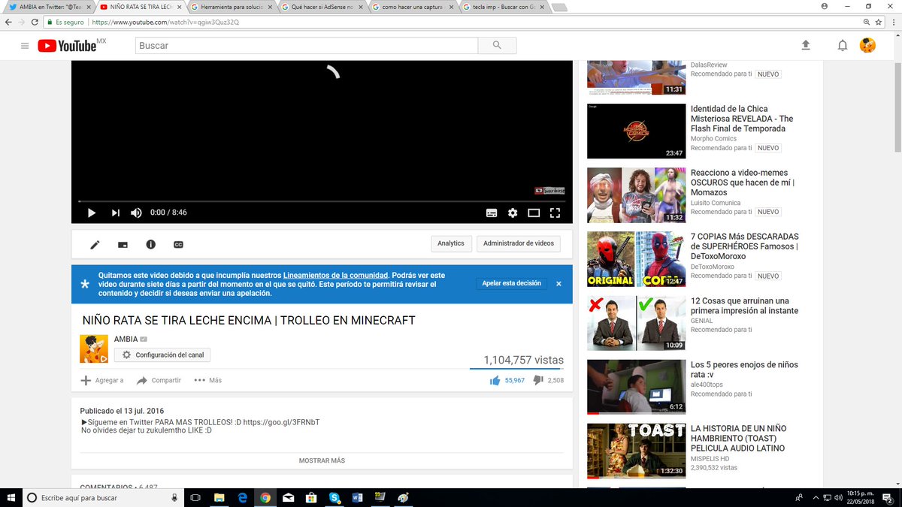
Task: Open '12 Cosas que arruinan' video title
Action: coord(744,306)
